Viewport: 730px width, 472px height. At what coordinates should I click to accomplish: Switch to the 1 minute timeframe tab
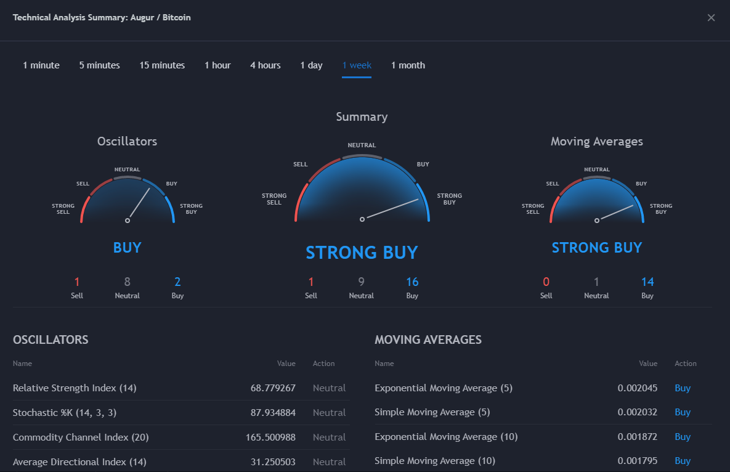(x=41, y=65)
